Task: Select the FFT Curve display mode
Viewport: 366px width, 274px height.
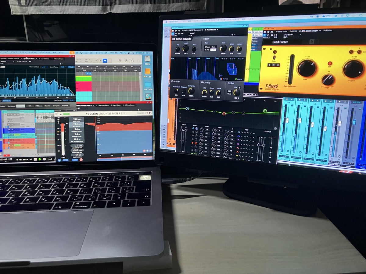Action: (x=39, y=106)
